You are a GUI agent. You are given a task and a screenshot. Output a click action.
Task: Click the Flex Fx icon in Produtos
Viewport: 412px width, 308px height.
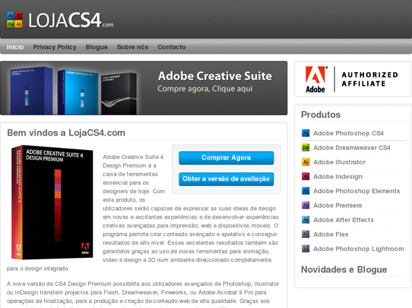click(x=305, y=234)
